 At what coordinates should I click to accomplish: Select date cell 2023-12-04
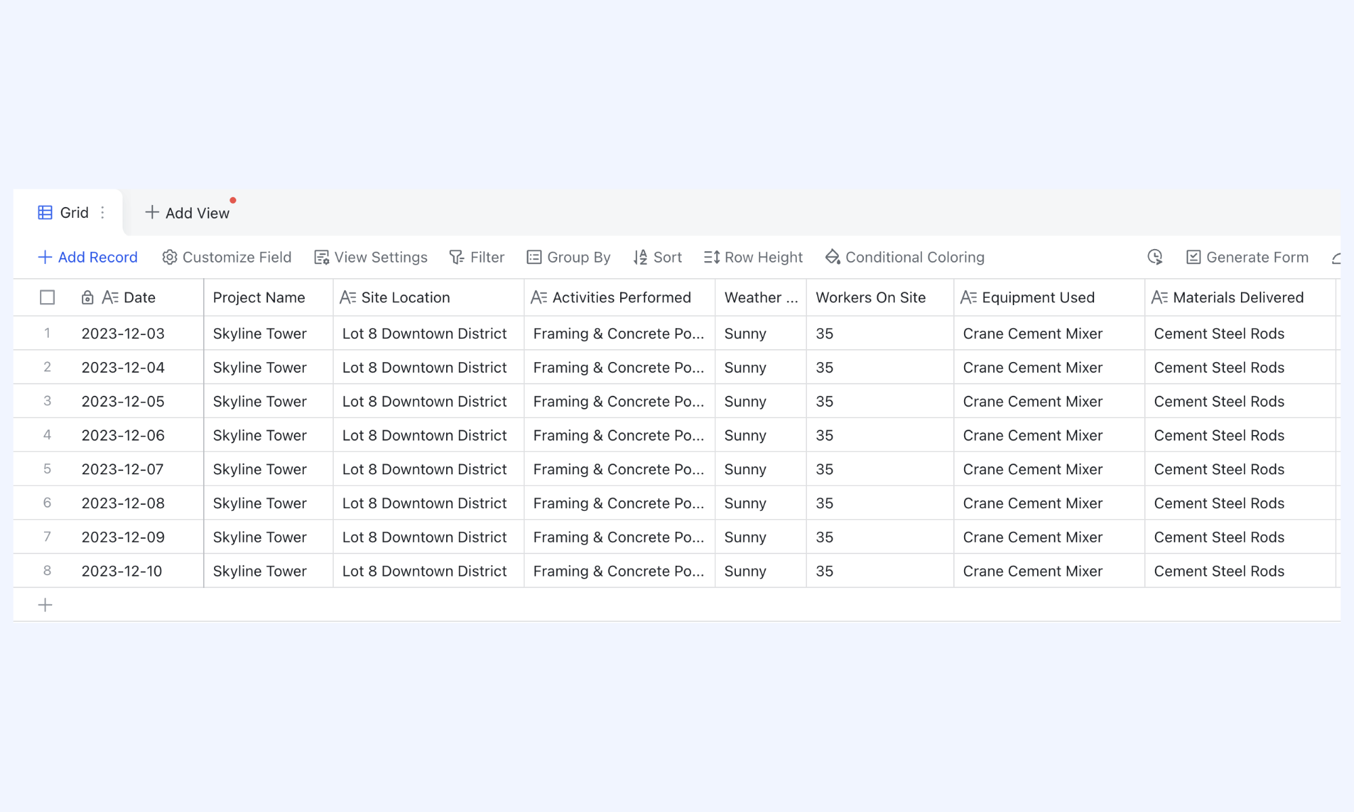tap(139, 367)
